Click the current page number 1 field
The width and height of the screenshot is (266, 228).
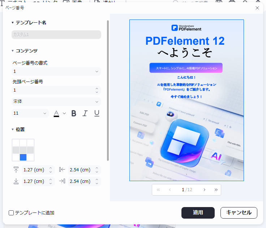(x=183, y=190)
